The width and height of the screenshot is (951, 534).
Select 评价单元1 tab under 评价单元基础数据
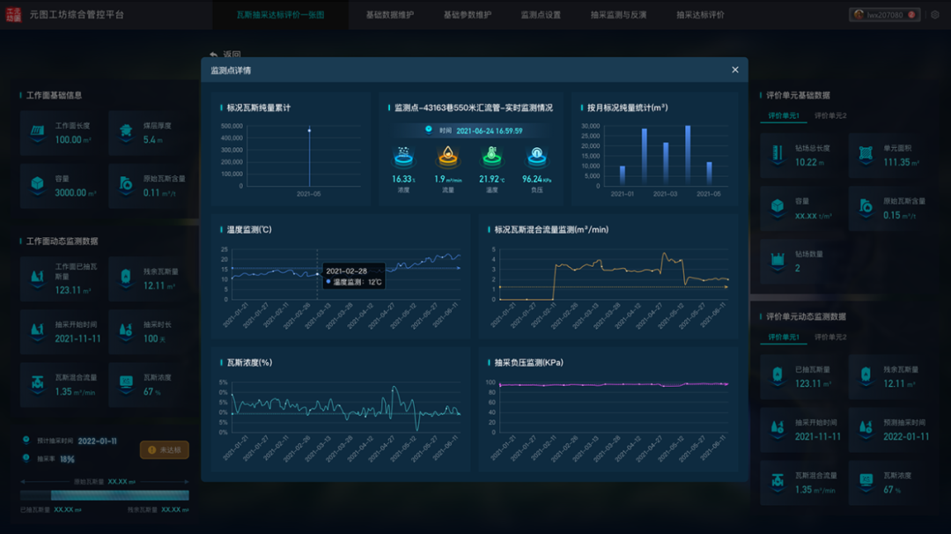click(783, 115)
